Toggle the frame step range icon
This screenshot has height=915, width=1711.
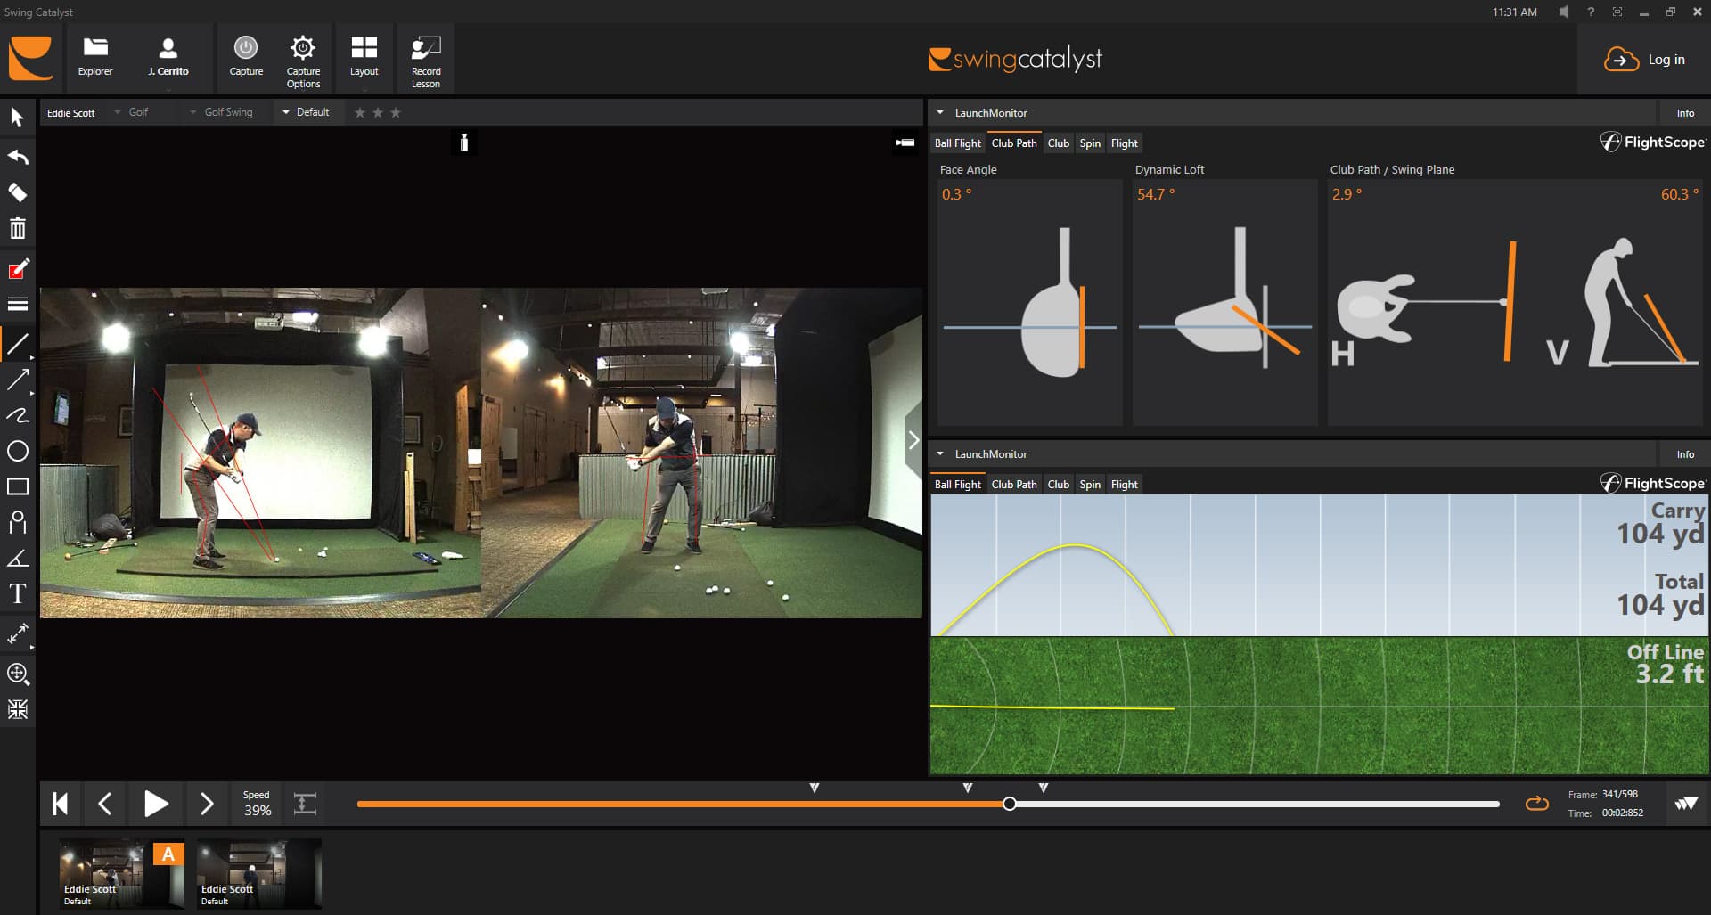pyautogui.click(x=305, y=804)
